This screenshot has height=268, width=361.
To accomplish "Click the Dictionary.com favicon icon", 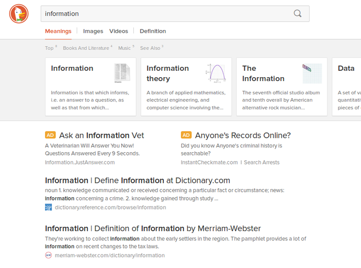I will coord(48,207).
